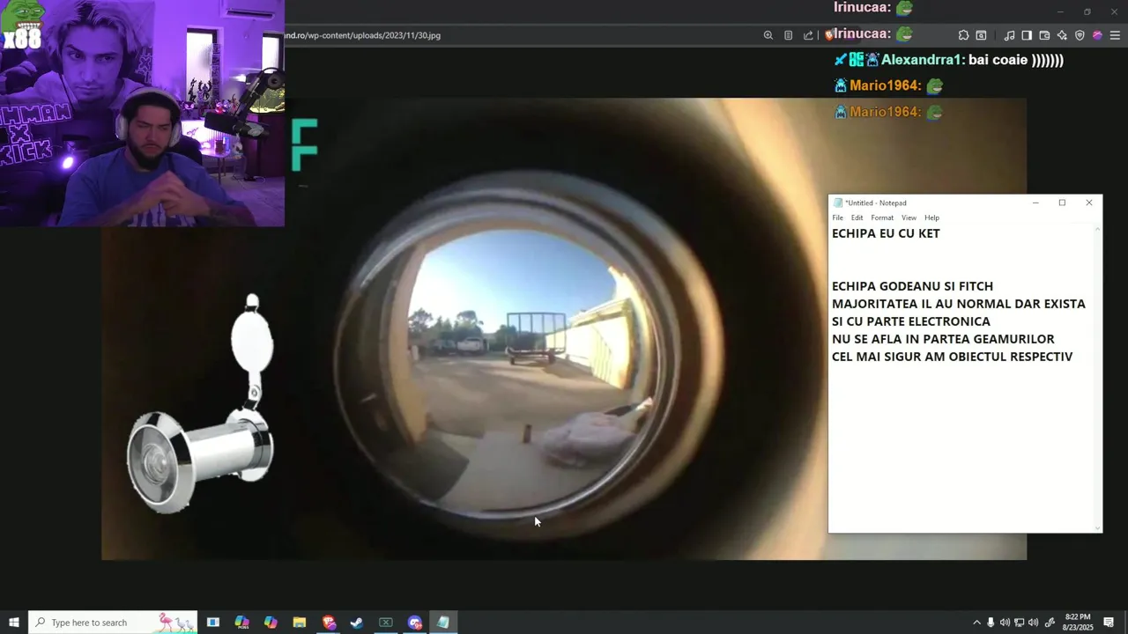Open the network status tray icon
Image resolution: width=1128 pixels, height=634 pixels.
[1019, 623]
